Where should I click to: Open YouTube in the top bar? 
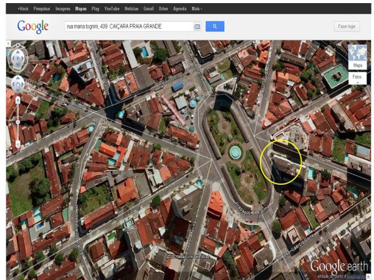[x=112, y=9]
